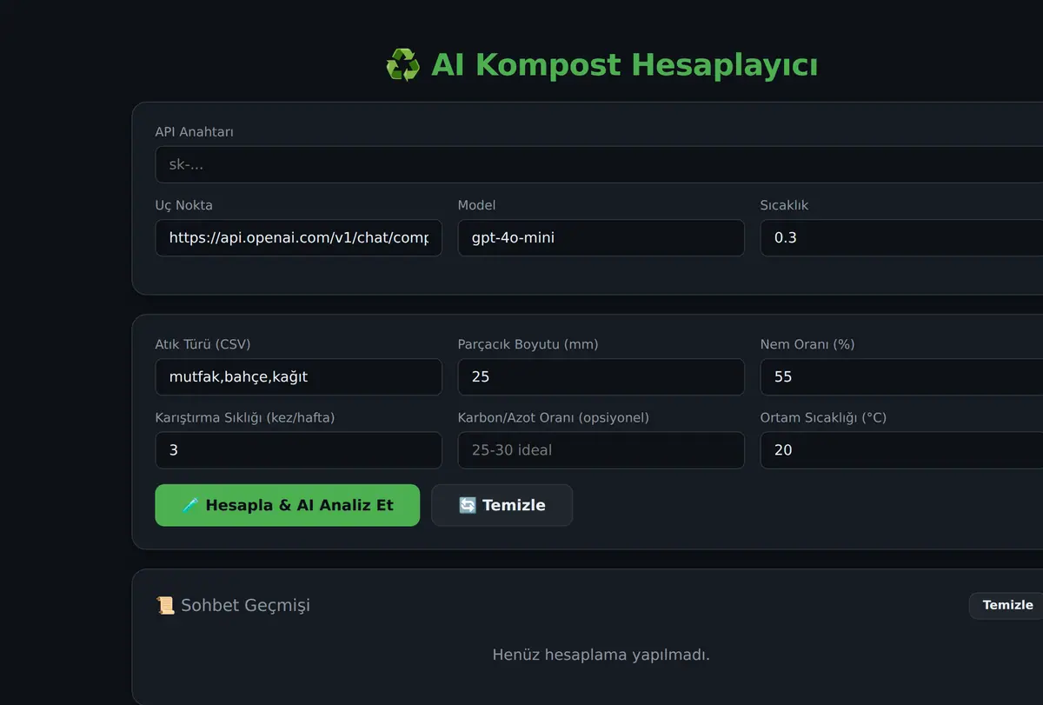Select the Sıcaklık field with 0.3
This screenshot has height=705, width=1043.
click(902, 237)
